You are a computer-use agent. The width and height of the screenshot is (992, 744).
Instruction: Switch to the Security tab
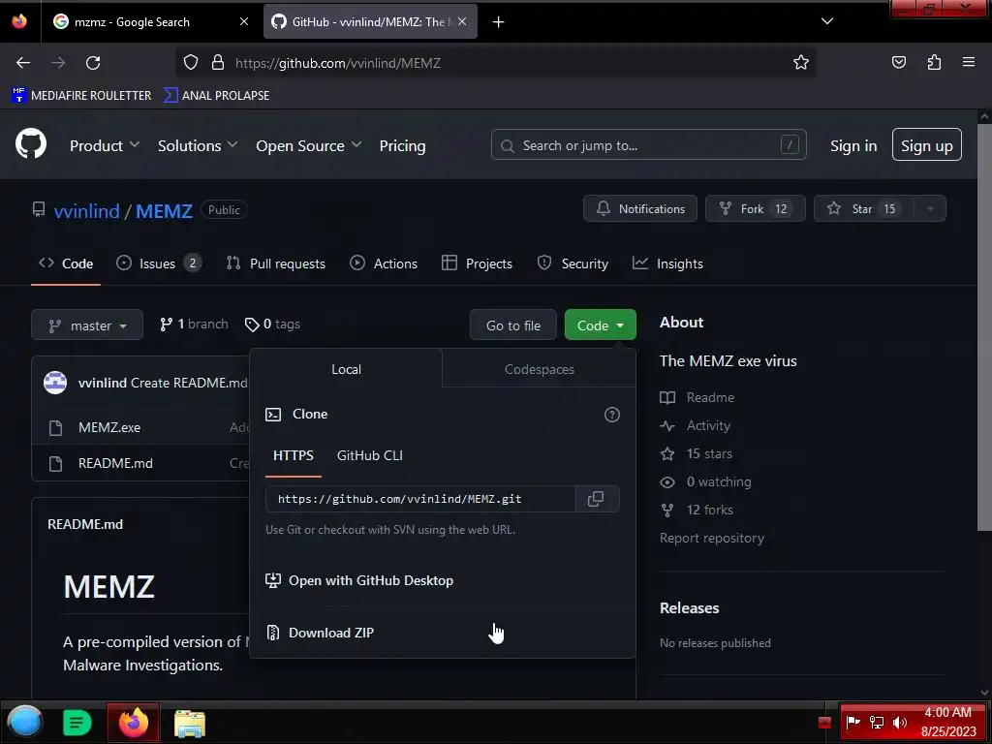[x=573, y=263]
